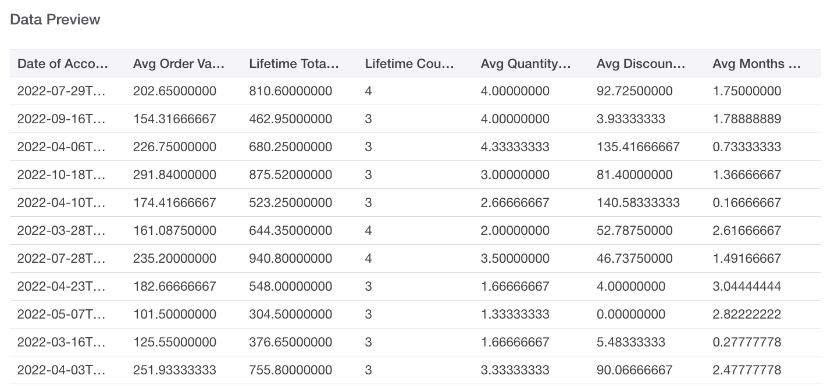The width and height of the screenshot is (827, 386).
Task: Select the date cell 2022-04-23T…
Action: point(62,287)
